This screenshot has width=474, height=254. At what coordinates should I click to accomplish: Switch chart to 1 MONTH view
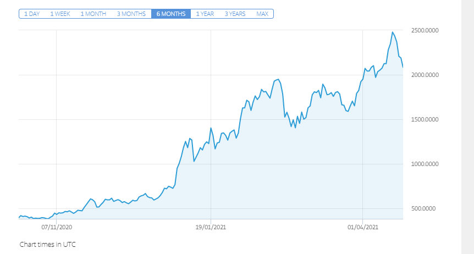[93, 14]
